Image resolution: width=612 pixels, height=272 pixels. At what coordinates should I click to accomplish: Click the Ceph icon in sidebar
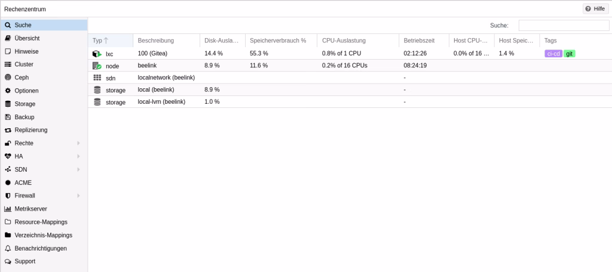pos(8,78)
